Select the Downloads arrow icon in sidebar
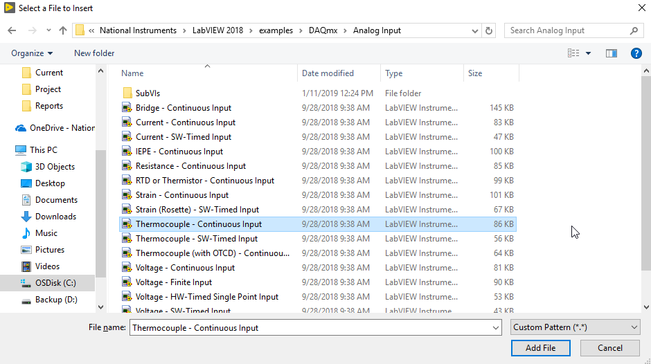Image resolution: width=651 pixels, height=364 pixels. click(x=26, y=216)
